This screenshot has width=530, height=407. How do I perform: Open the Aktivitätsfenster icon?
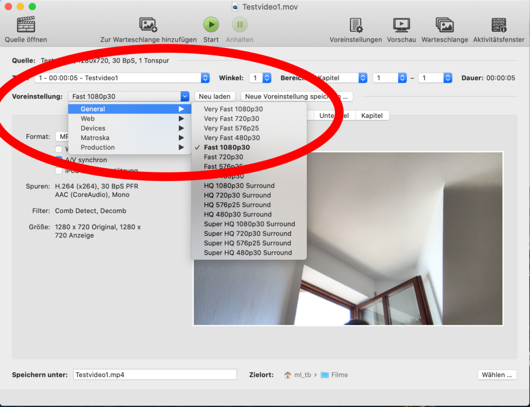coord(498,25)
